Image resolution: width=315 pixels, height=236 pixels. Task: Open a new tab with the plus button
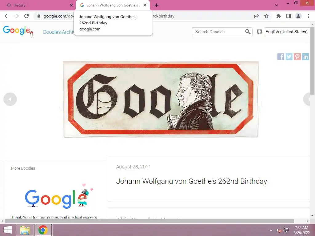click(x=157, y=5)
